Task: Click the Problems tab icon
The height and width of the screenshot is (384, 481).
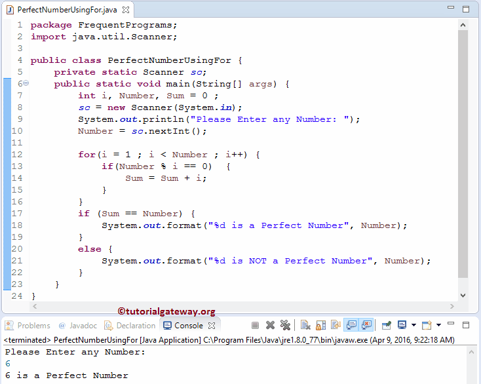Action: coord(9,326)
